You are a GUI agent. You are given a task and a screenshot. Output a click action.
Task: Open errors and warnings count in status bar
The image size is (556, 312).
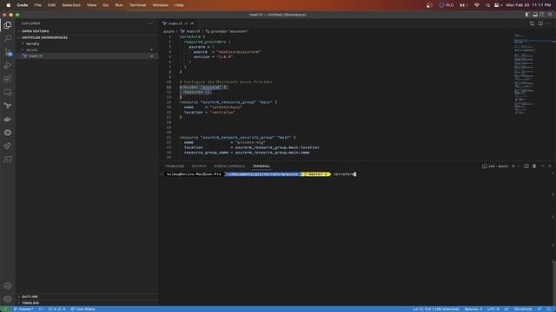[x=56, y=309]
